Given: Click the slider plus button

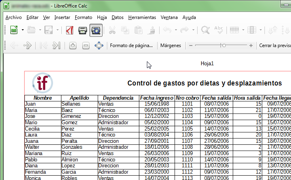Looking at the screenshot, I should click(251, 45).
